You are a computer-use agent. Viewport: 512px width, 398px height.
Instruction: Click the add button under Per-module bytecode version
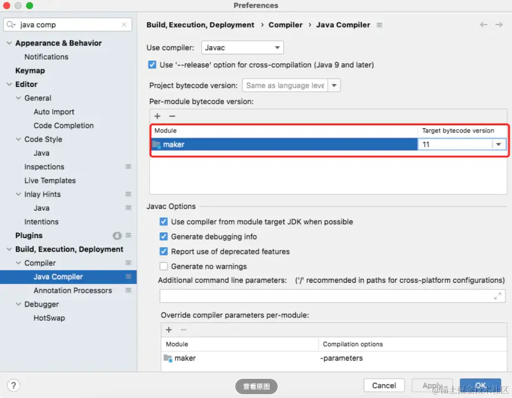pos(157,116)
